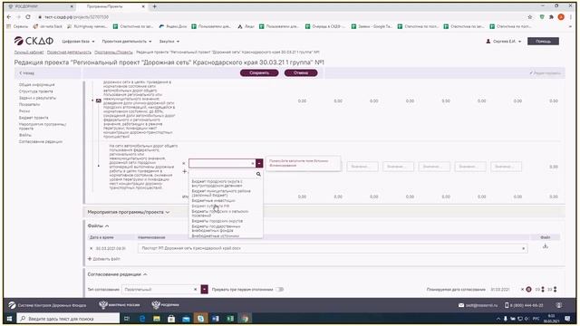Select Бюджет субъекта РФ option

210,206
